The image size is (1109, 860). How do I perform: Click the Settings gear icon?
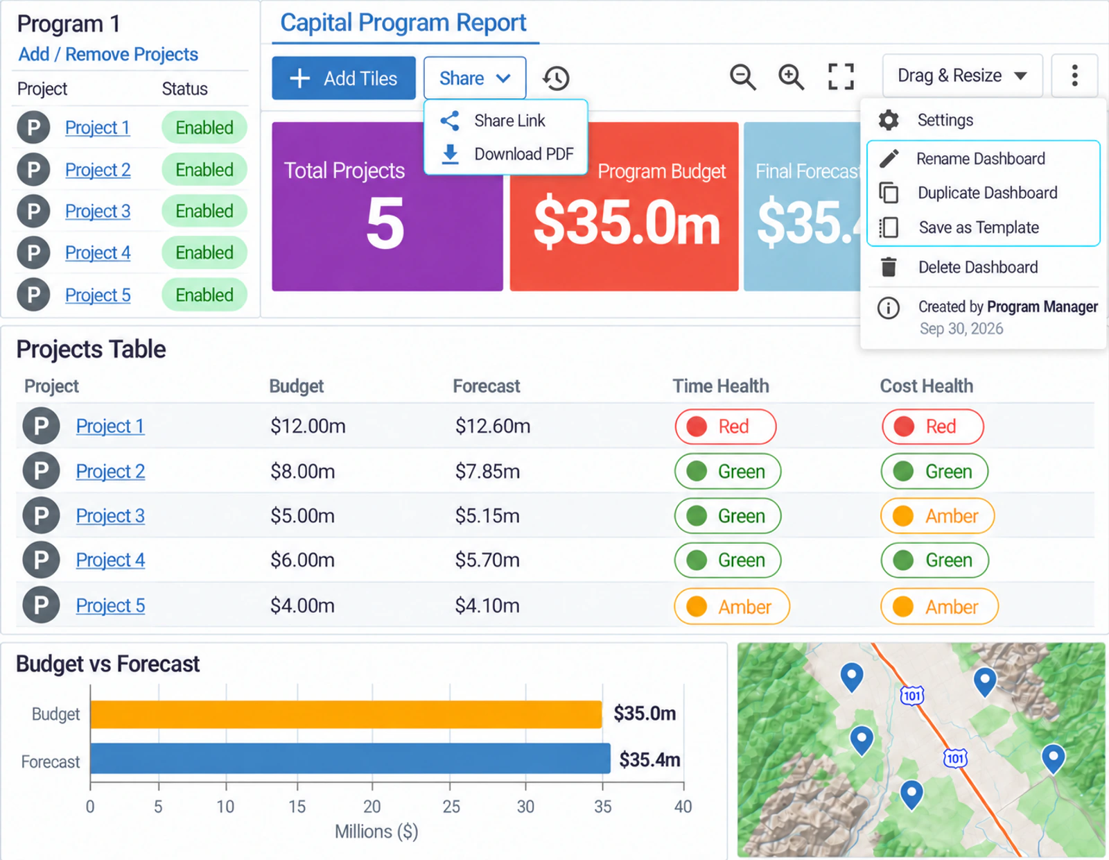click(x=889, y=120)
